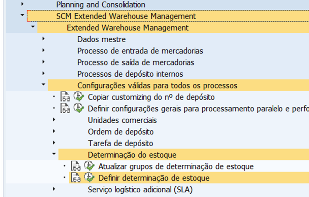
Task: Open documentation icon for Copiar customizing do nº de depósito
Action: pos(65,97)
